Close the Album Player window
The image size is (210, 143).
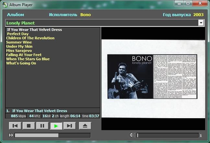(x=200, y=3)
